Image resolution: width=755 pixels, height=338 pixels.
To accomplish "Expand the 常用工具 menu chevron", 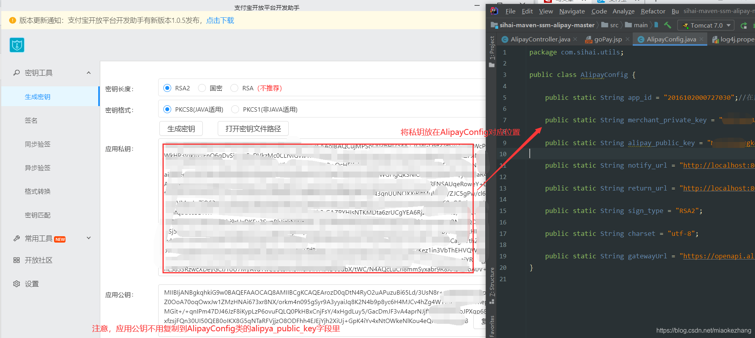I will [89, 238].
